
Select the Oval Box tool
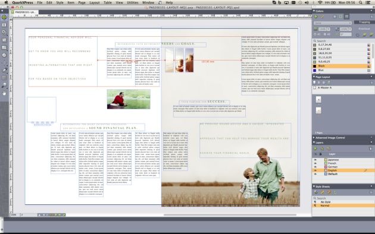coord(4,55)
